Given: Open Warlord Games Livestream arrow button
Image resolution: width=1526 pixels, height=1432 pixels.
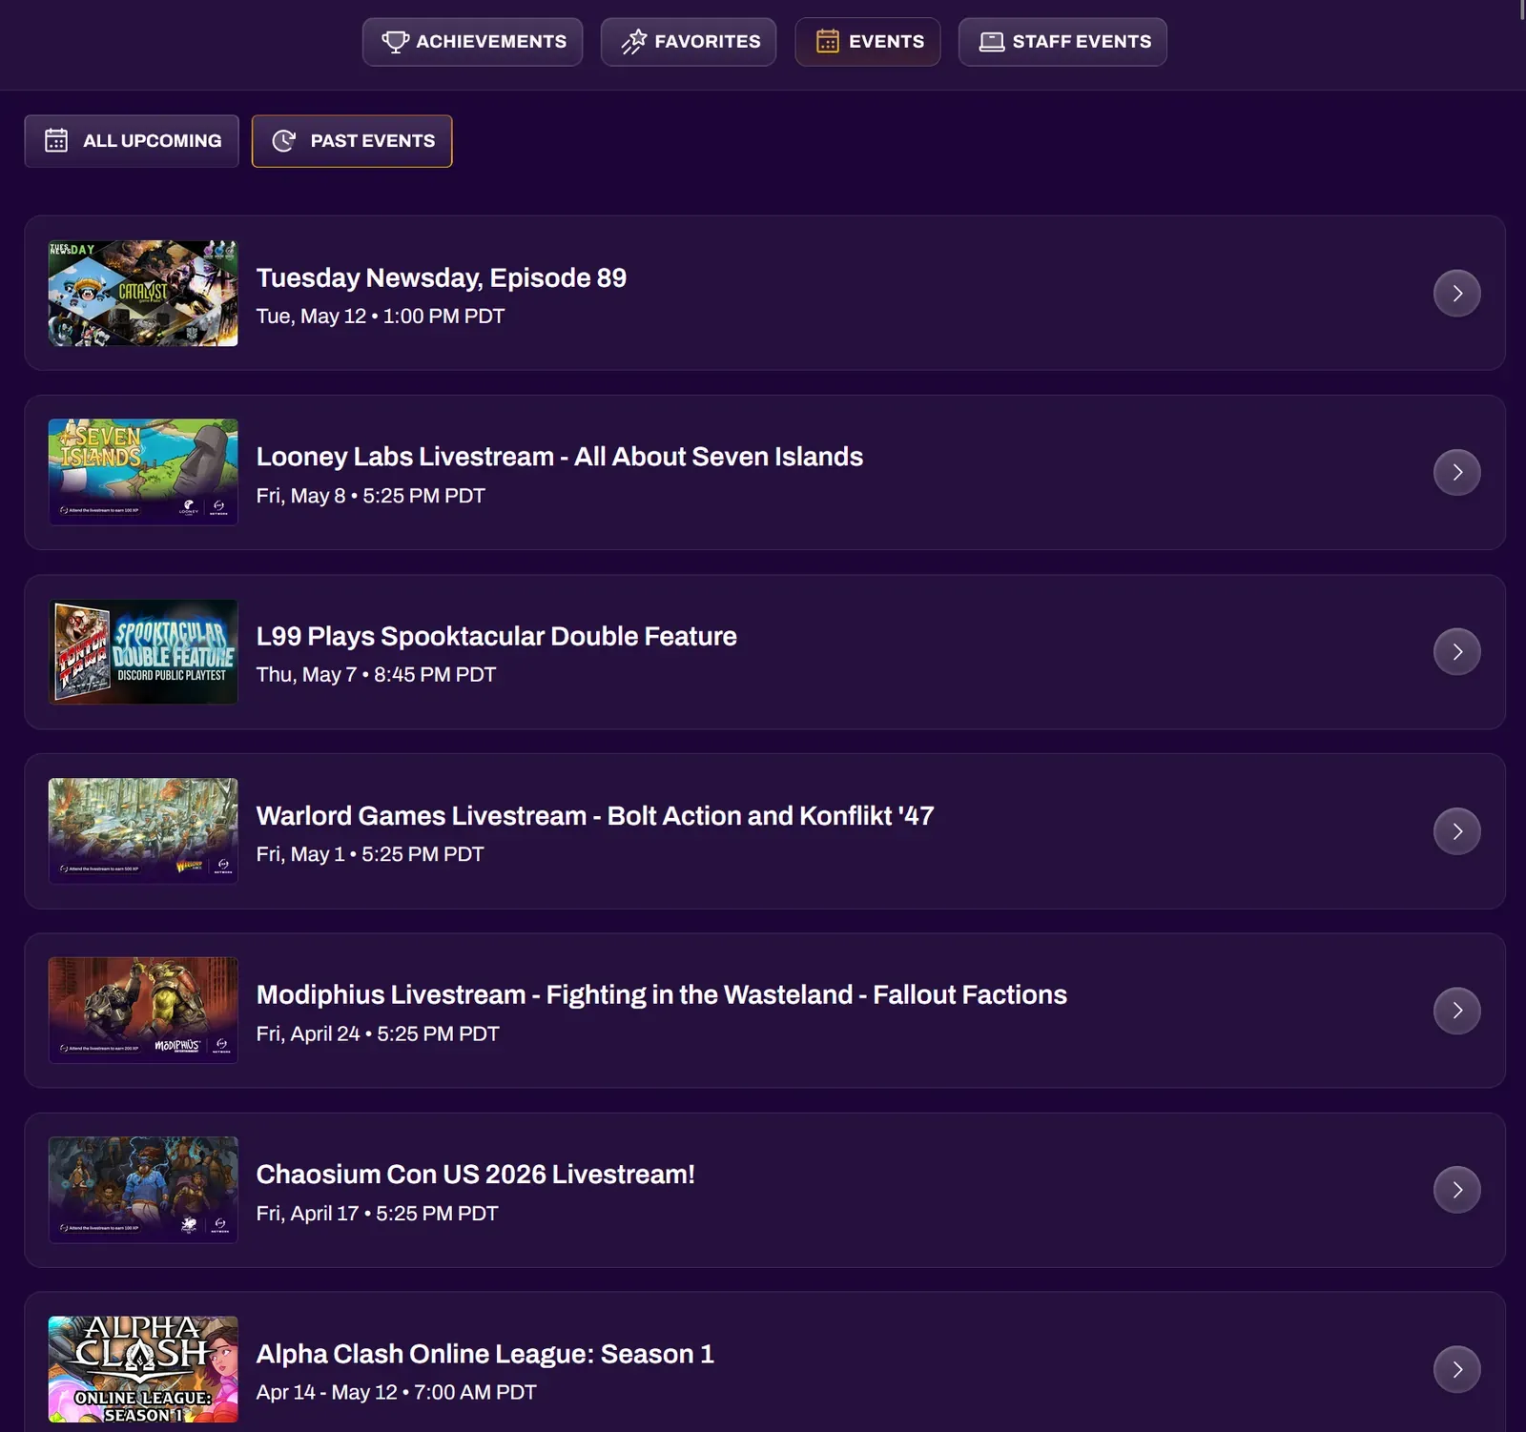Looking at the screenshot, I should point(1457,831).
